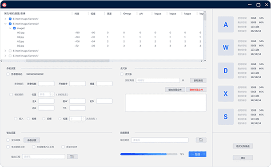Click the red app logo icon
This screenshot has width=271, height=167.
pyautogui.click(x=4, y=4)
